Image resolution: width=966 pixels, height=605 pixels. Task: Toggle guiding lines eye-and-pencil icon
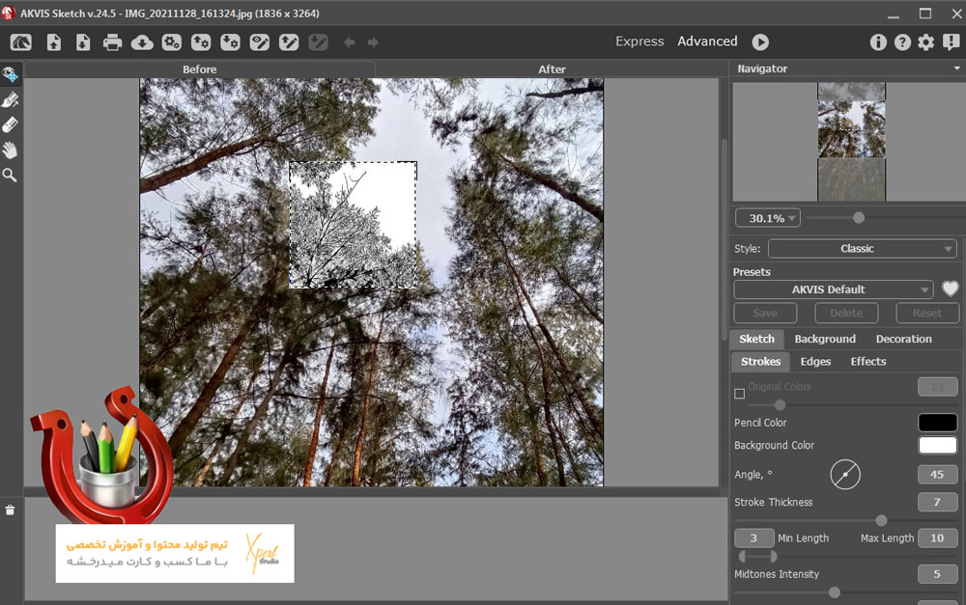(x=259, y=41)
